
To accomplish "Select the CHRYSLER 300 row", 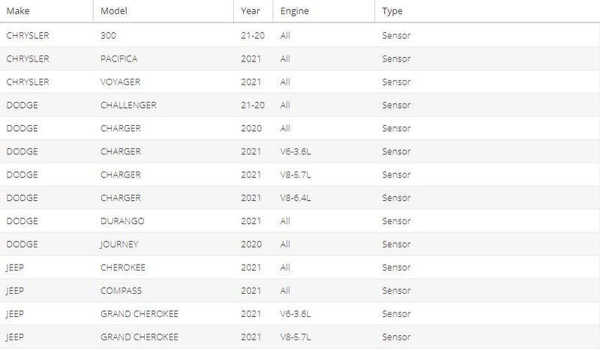I will pyautogui.click(x=300, y=35).
